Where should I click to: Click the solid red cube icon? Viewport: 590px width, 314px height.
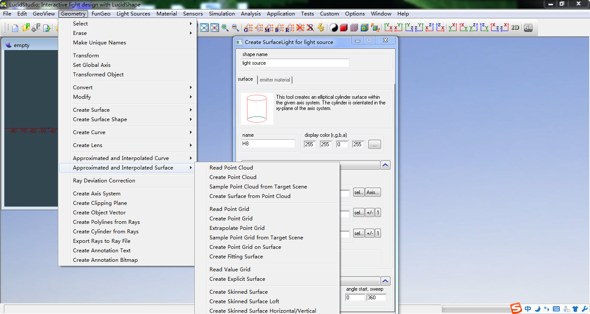click(x=344, y=28)
